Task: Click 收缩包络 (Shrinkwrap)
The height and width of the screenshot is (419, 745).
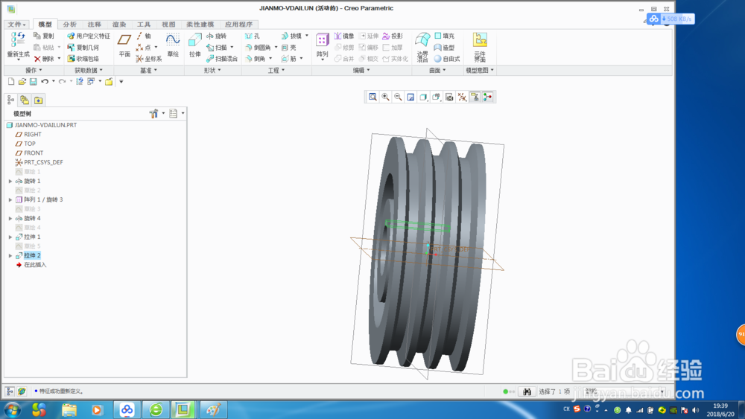Action: tap(83, 59)
